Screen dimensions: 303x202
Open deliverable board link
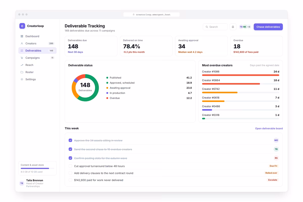tap(269, 129)
